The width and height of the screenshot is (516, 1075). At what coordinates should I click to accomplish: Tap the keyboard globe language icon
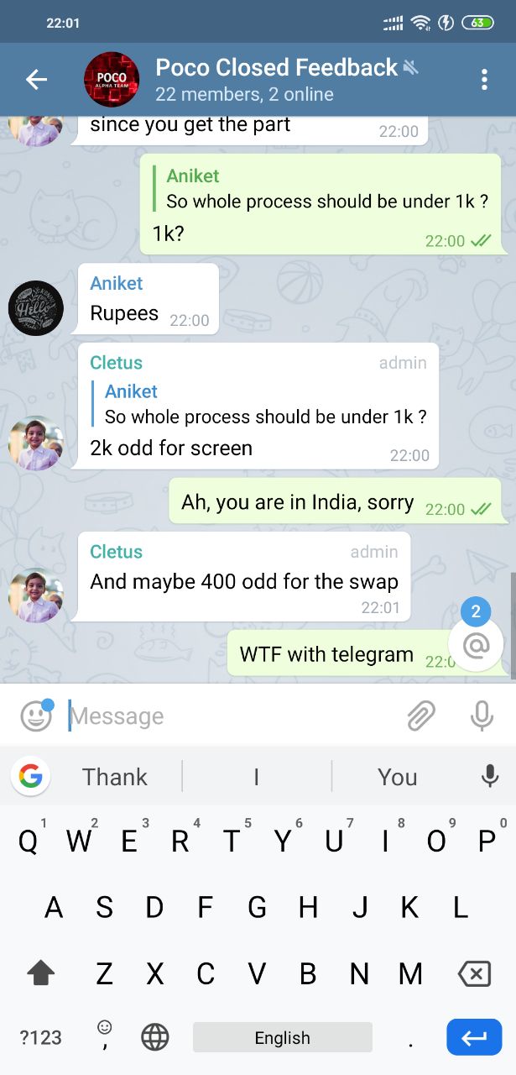pos(155,1037)
